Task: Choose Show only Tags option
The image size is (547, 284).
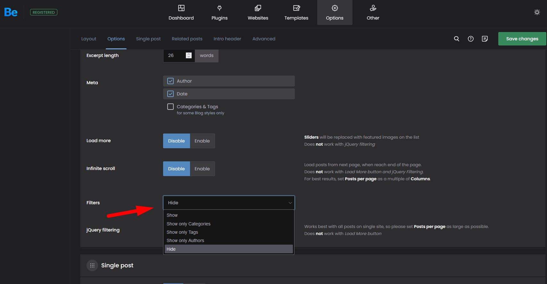Action: pos(229,232)
